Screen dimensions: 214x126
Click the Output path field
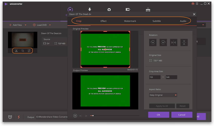[52, 117]
